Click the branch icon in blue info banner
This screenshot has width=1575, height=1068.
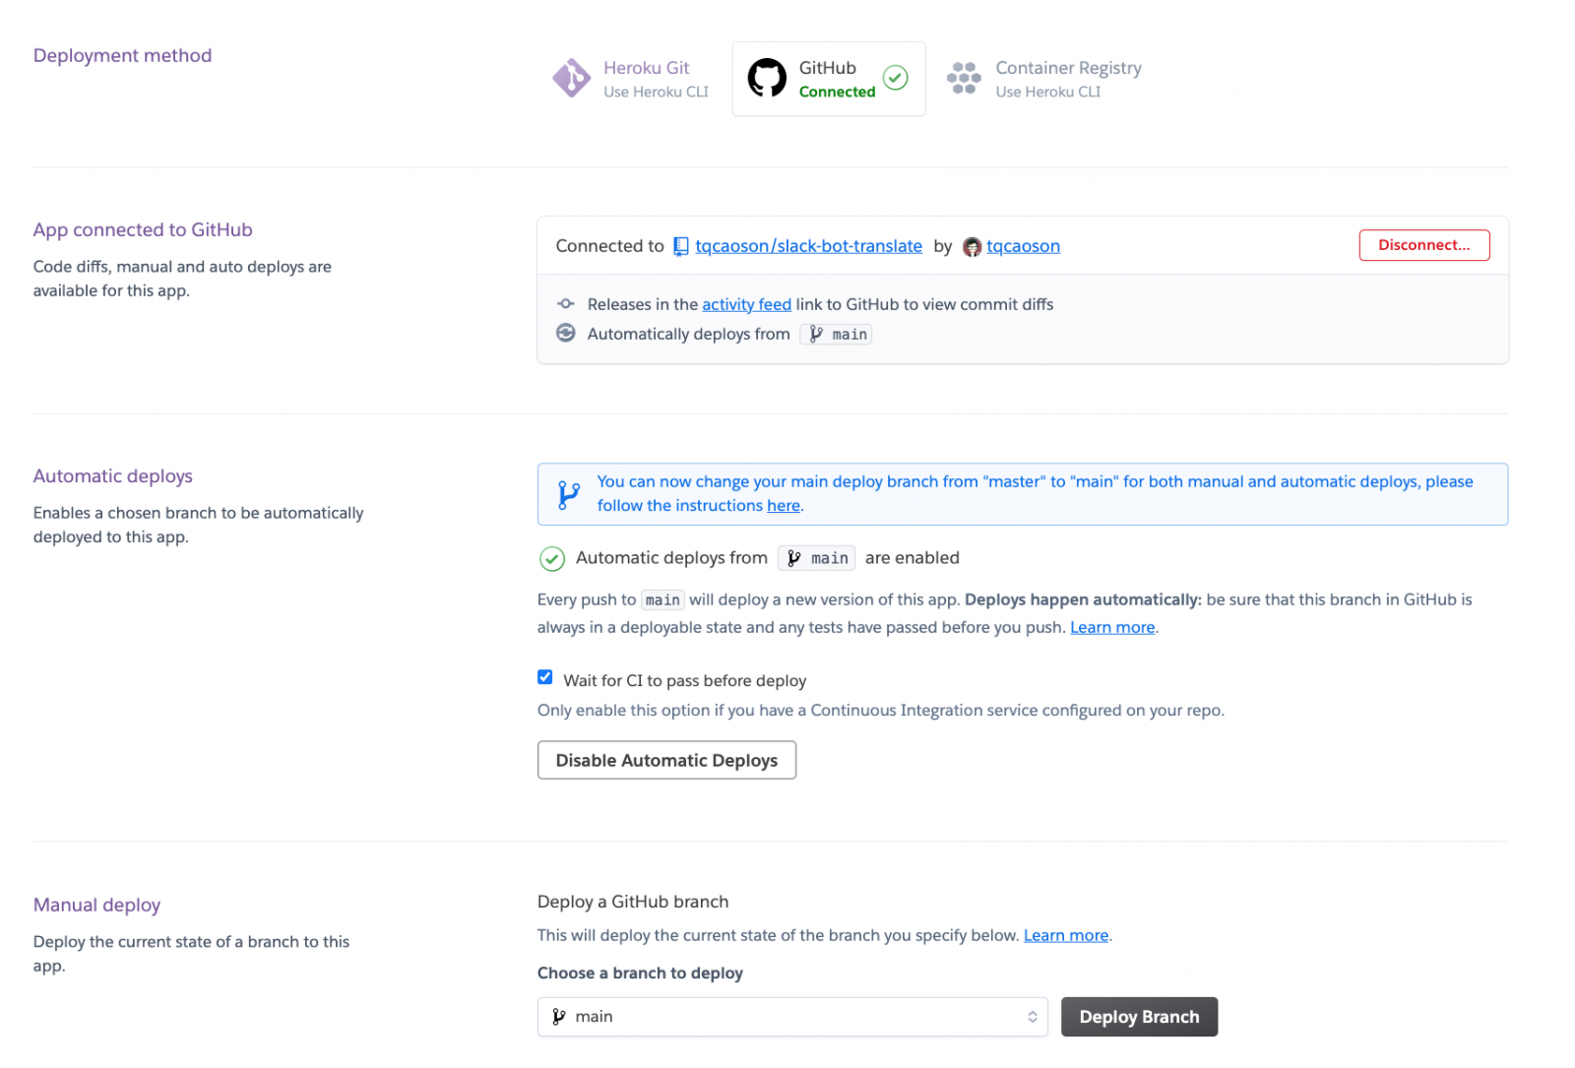[x=568, y=494]
